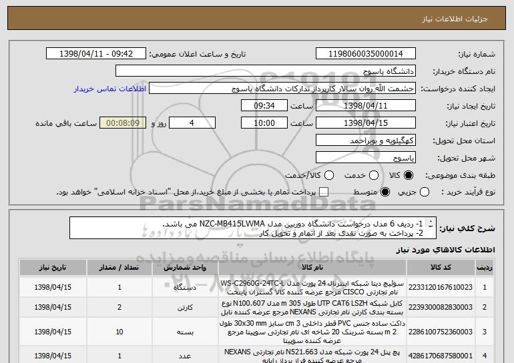Viewport: 514px width, 363px height.
Task: Click the validity time field 10:00
Action: click(264, 123)
